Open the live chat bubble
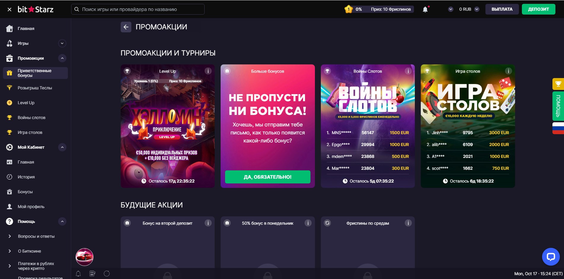Image resolution: width=564 pixels, height=279 pixels. [551, 256]
